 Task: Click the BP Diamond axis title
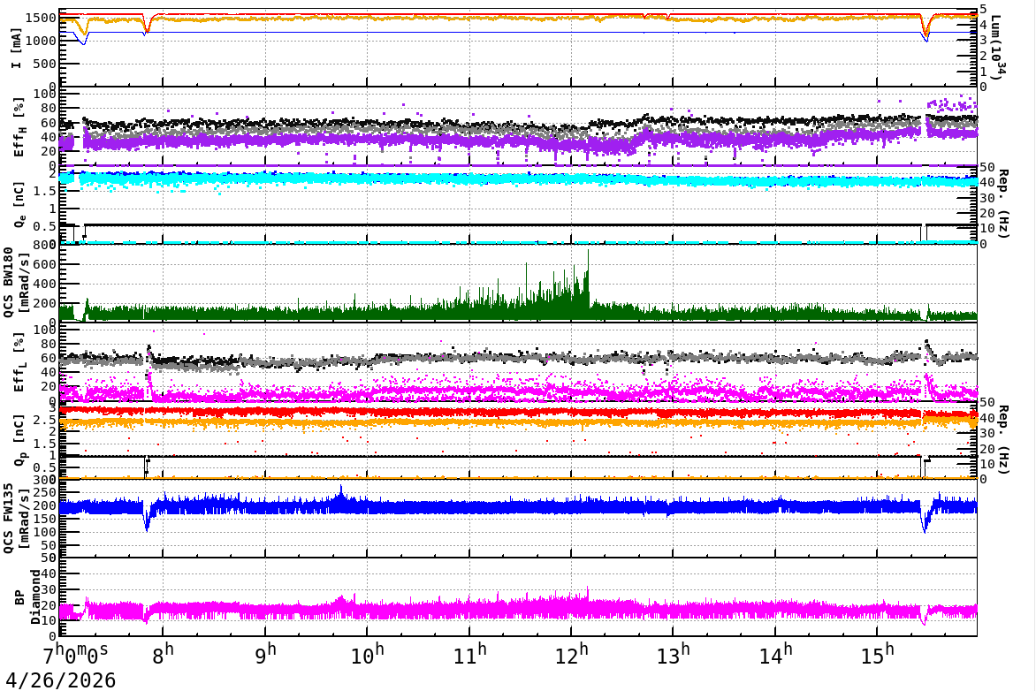pyautogui.click(x=27, y=596)
